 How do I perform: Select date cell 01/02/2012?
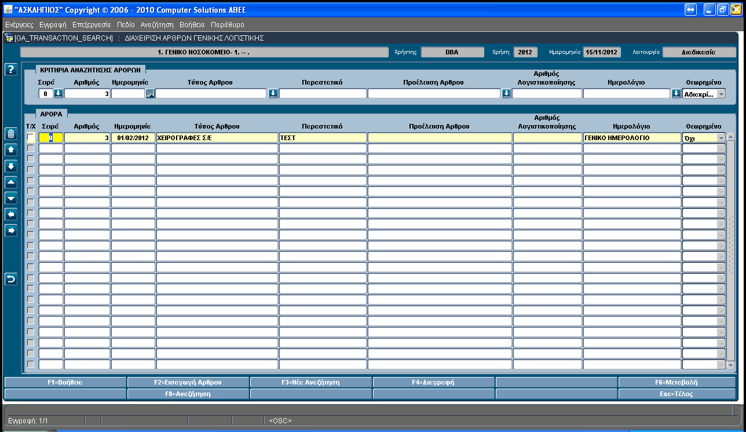coord(133,138)
